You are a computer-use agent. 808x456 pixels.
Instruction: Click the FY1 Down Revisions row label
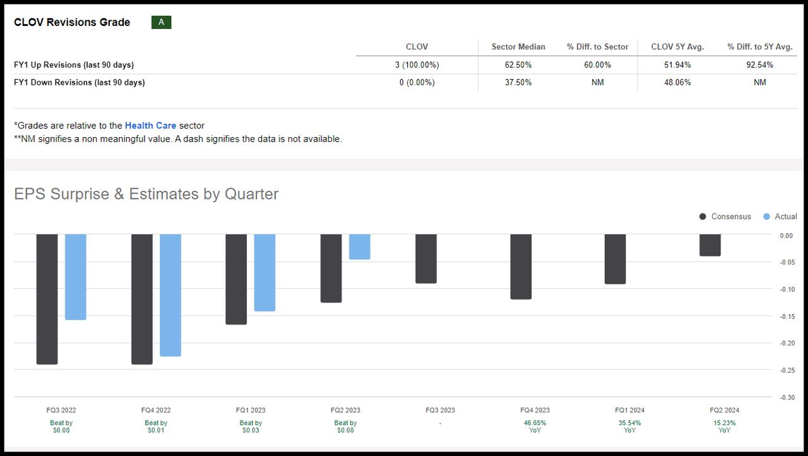coord(80,82)
